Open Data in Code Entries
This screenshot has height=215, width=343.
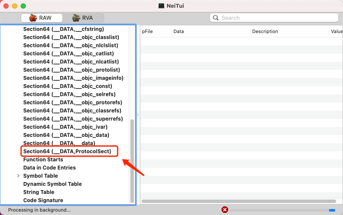pos(49,168)
